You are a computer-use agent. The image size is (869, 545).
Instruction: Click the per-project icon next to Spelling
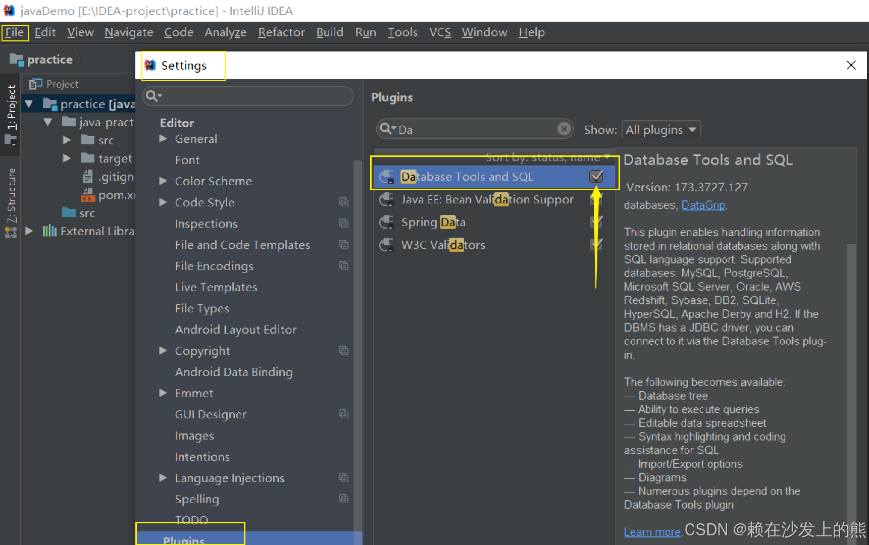344,499
